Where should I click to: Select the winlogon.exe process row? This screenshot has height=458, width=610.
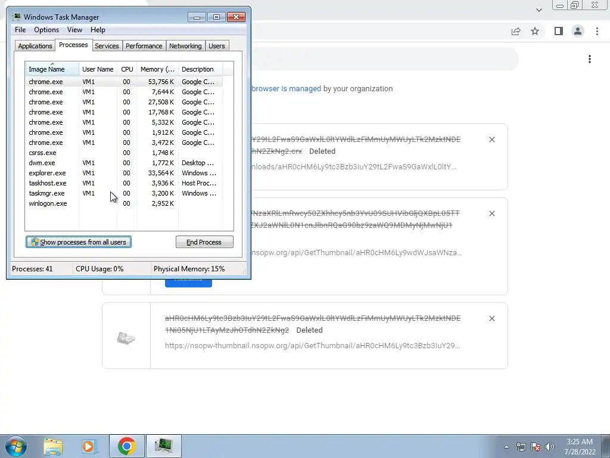click(124, 203)
